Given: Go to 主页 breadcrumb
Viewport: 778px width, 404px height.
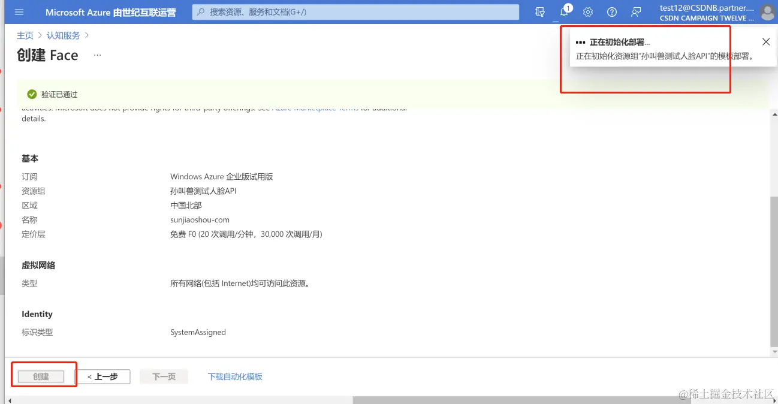Looking at the screenshot, I should [25, 35].
